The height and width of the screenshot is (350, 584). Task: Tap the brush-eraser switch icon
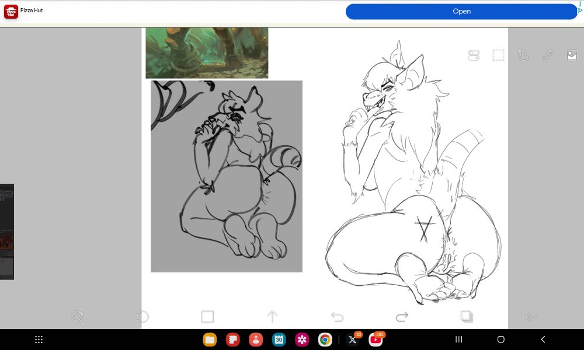tap(78, 317)
